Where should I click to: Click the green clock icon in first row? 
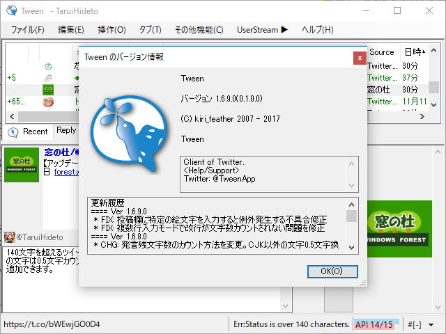coord(48,67)
